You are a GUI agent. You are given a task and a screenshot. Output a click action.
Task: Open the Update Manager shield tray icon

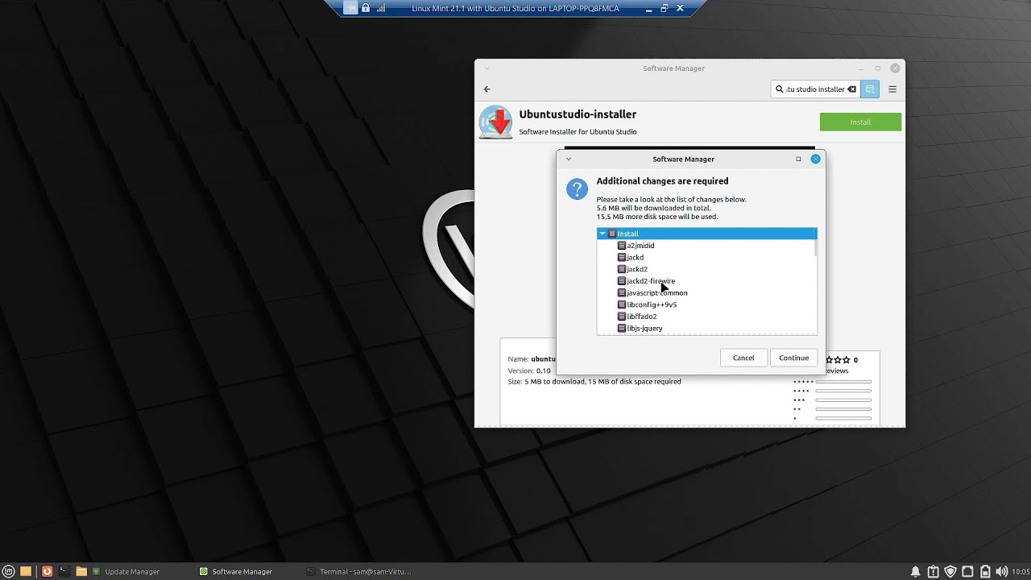pyautogui.click(x=950, y=571)
